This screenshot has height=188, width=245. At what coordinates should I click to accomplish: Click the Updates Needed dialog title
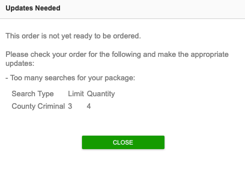tap(33, 8)
